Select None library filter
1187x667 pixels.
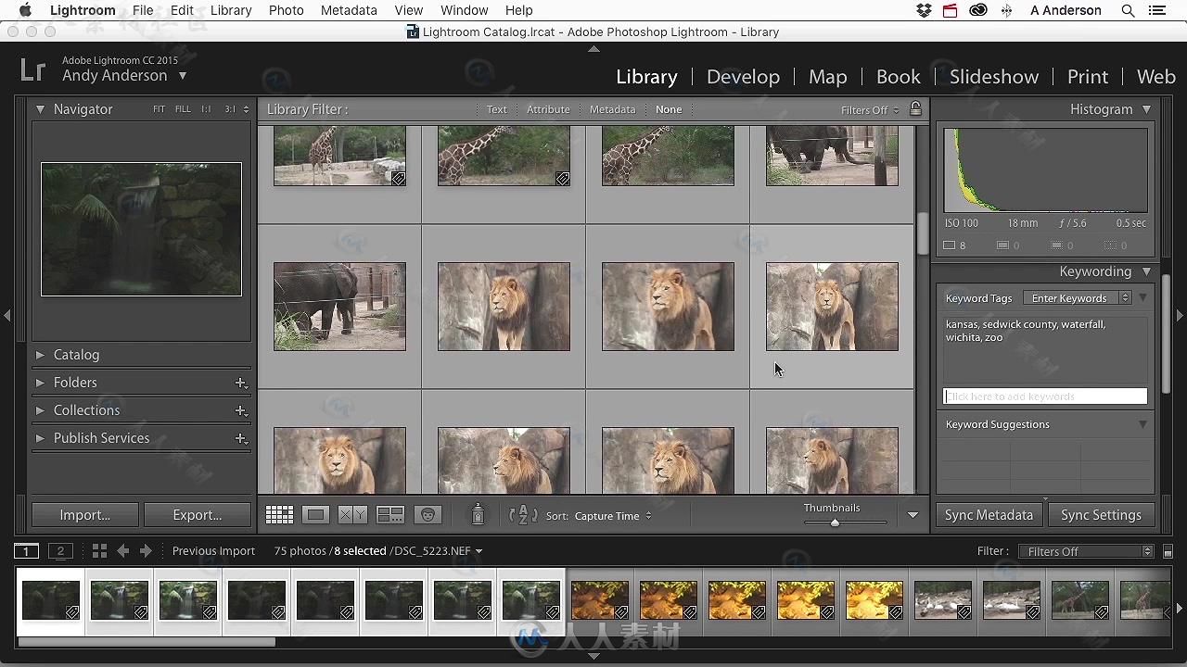coord(669,109)
